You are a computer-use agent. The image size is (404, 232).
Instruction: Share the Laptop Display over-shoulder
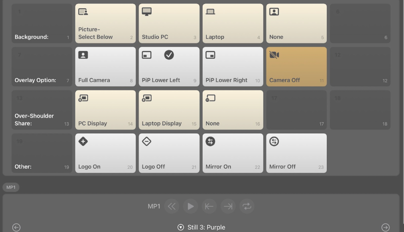tap(169, 110)
